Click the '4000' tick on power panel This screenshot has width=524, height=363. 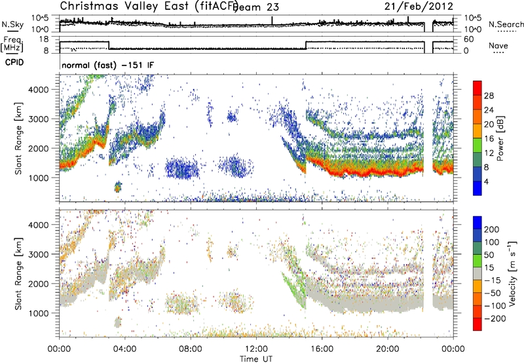39,90
